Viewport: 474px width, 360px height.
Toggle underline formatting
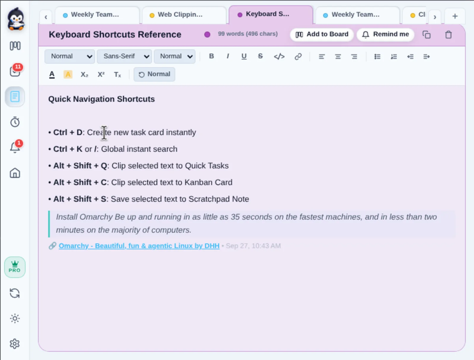coord(244,56)
